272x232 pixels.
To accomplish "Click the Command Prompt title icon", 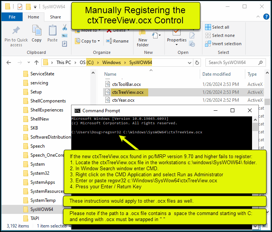I will 77,111.
